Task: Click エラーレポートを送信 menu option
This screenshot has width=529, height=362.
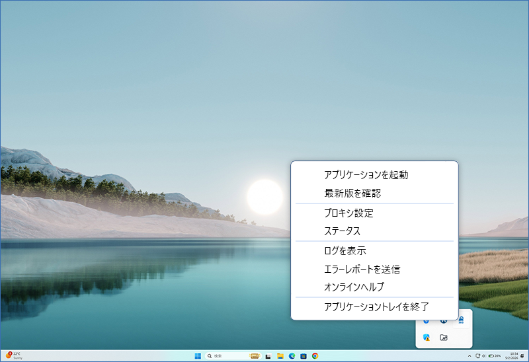Action: point(362,269)
